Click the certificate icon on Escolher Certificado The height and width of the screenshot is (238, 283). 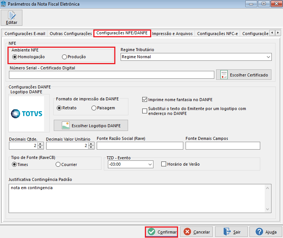pos(224,75)
